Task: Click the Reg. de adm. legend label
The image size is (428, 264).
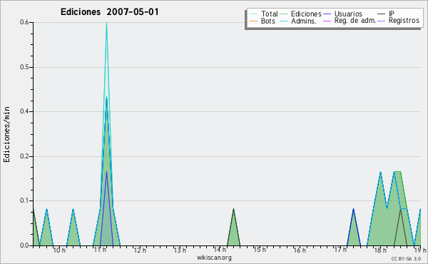Action: (355, 21)
